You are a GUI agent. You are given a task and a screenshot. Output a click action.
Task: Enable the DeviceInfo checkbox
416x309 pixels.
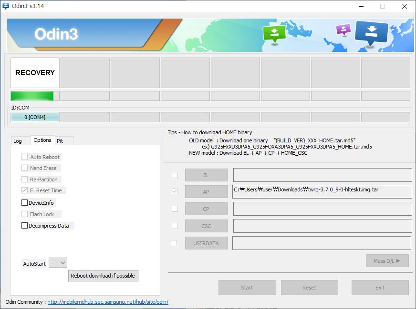pyautogui.click(x=24, y=202)
